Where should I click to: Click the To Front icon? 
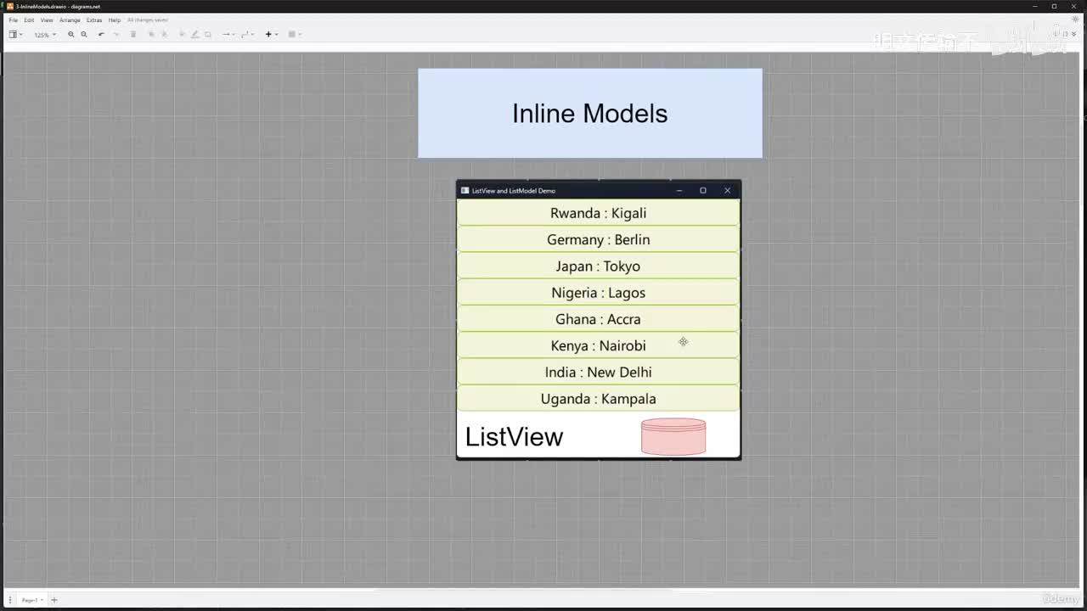pyautogui.click(x=151, y=34)
